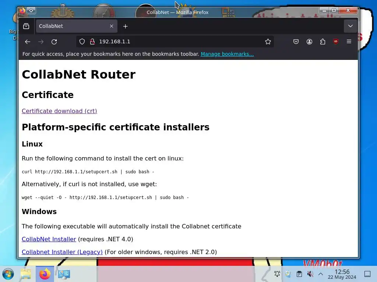Open the Manage bookmarks link
The image size is (377, 282).
[227, 54]
